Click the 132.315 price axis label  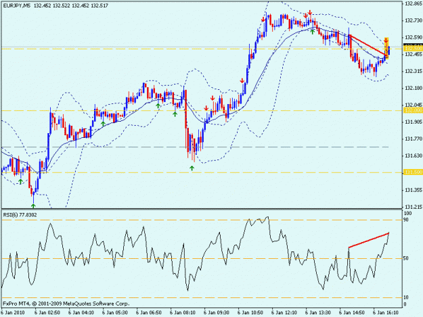click(413, 71)
